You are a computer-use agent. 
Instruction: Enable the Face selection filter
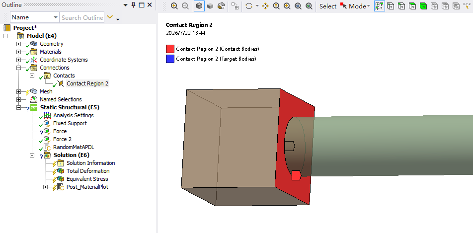(412, 6)
